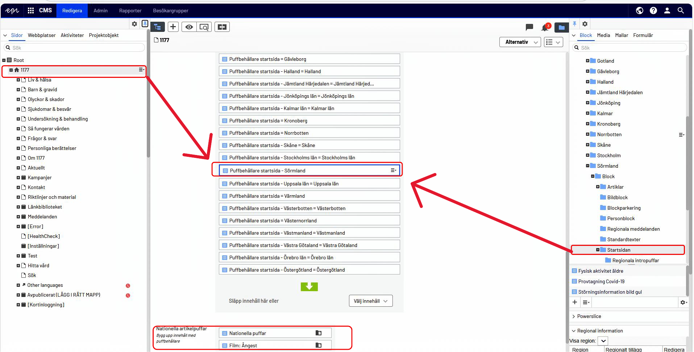The height and width of the screenshot is (352, 694).
Task: Click the add content plus button
Action: click(173, 27)
